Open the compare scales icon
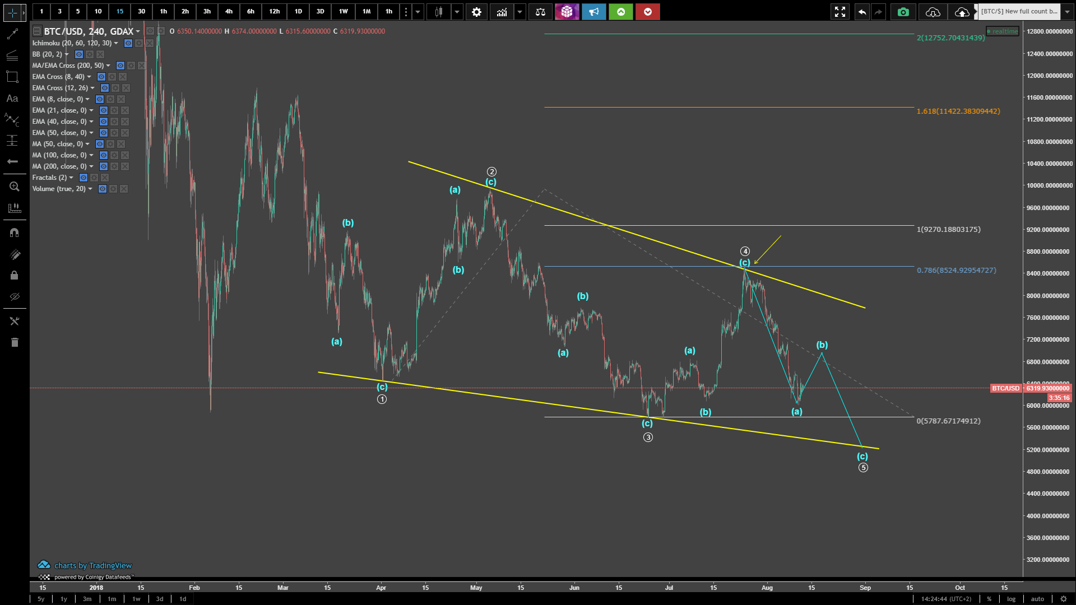The height and width of the screenshot is (605, 1076). pyautogui.click(x=540, y=12)
